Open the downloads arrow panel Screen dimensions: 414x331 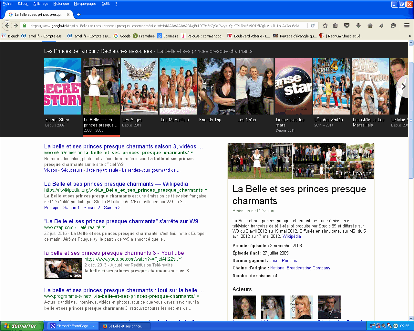click(x=358, y=25)
